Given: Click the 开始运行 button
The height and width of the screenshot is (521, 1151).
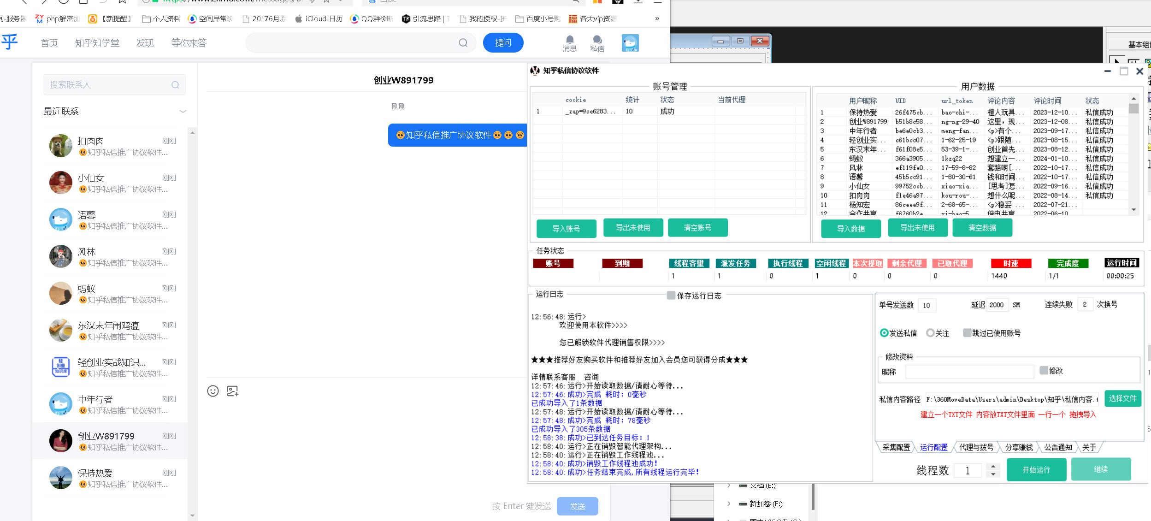Looking at the screenshot, I should pyautogui.click(x=1036, y=469).
